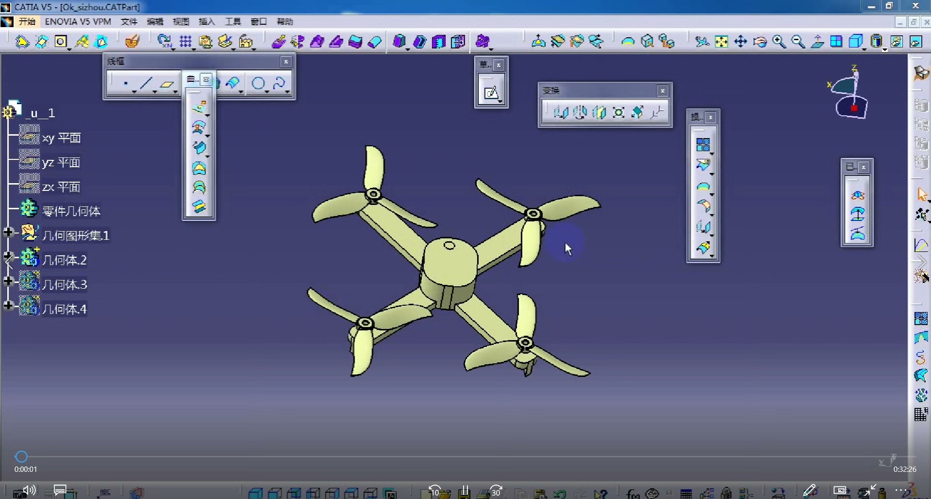931x499 pixels.
Task: Click the Scaling icon in 变换 toolbar
Action: pyautogui.click(x=618, y=113)
